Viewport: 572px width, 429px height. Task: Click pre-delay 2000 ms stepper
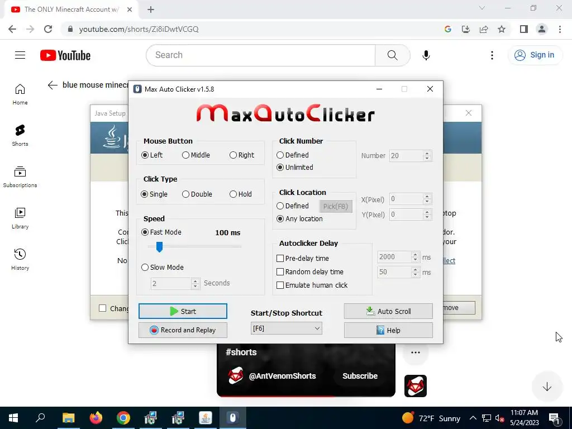coord(415,257)
